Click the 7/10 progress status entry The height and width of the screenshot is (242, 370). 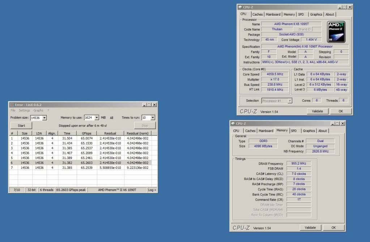click(17, 190)
